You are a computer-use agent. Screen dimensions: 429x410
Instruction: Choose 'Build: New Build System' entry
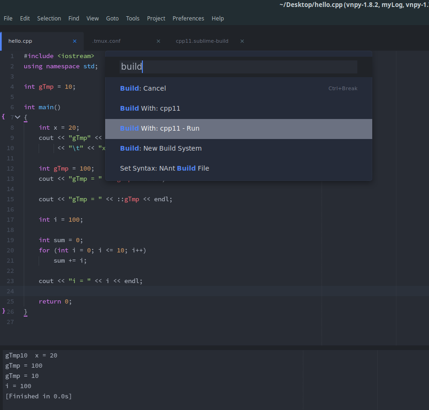[239, 148]
